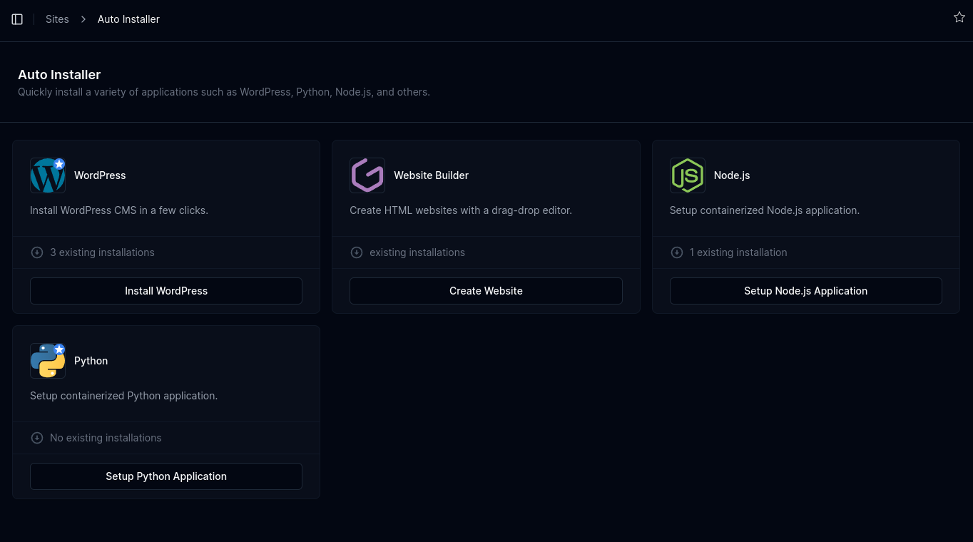This screenshot has width=973, height=542.
Task: Click the No existing installations status text
Action: pyautogui.click(x=106, y=437)
